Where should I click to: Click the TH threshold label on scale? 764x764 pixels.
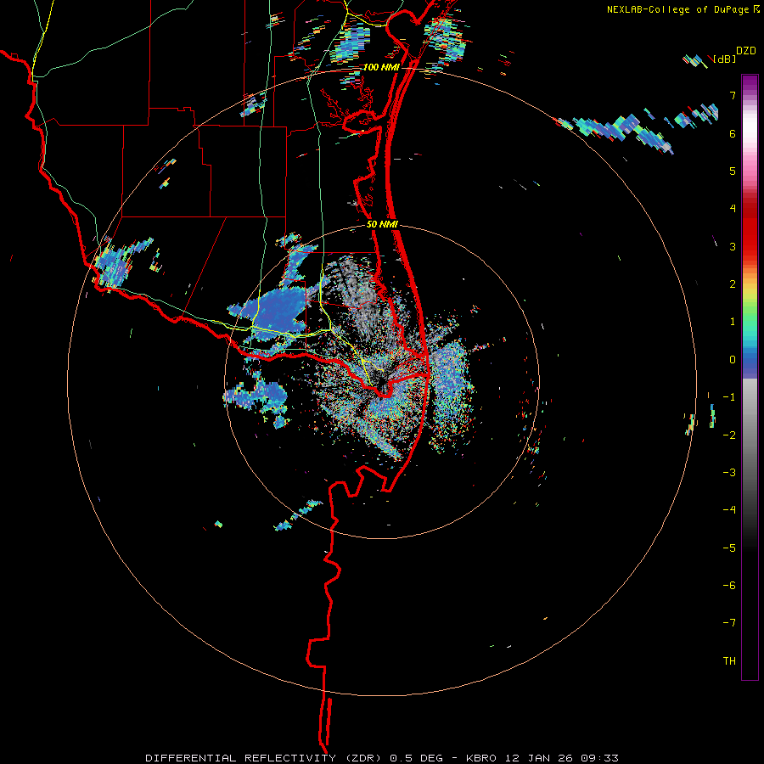[x=729, y=661]
